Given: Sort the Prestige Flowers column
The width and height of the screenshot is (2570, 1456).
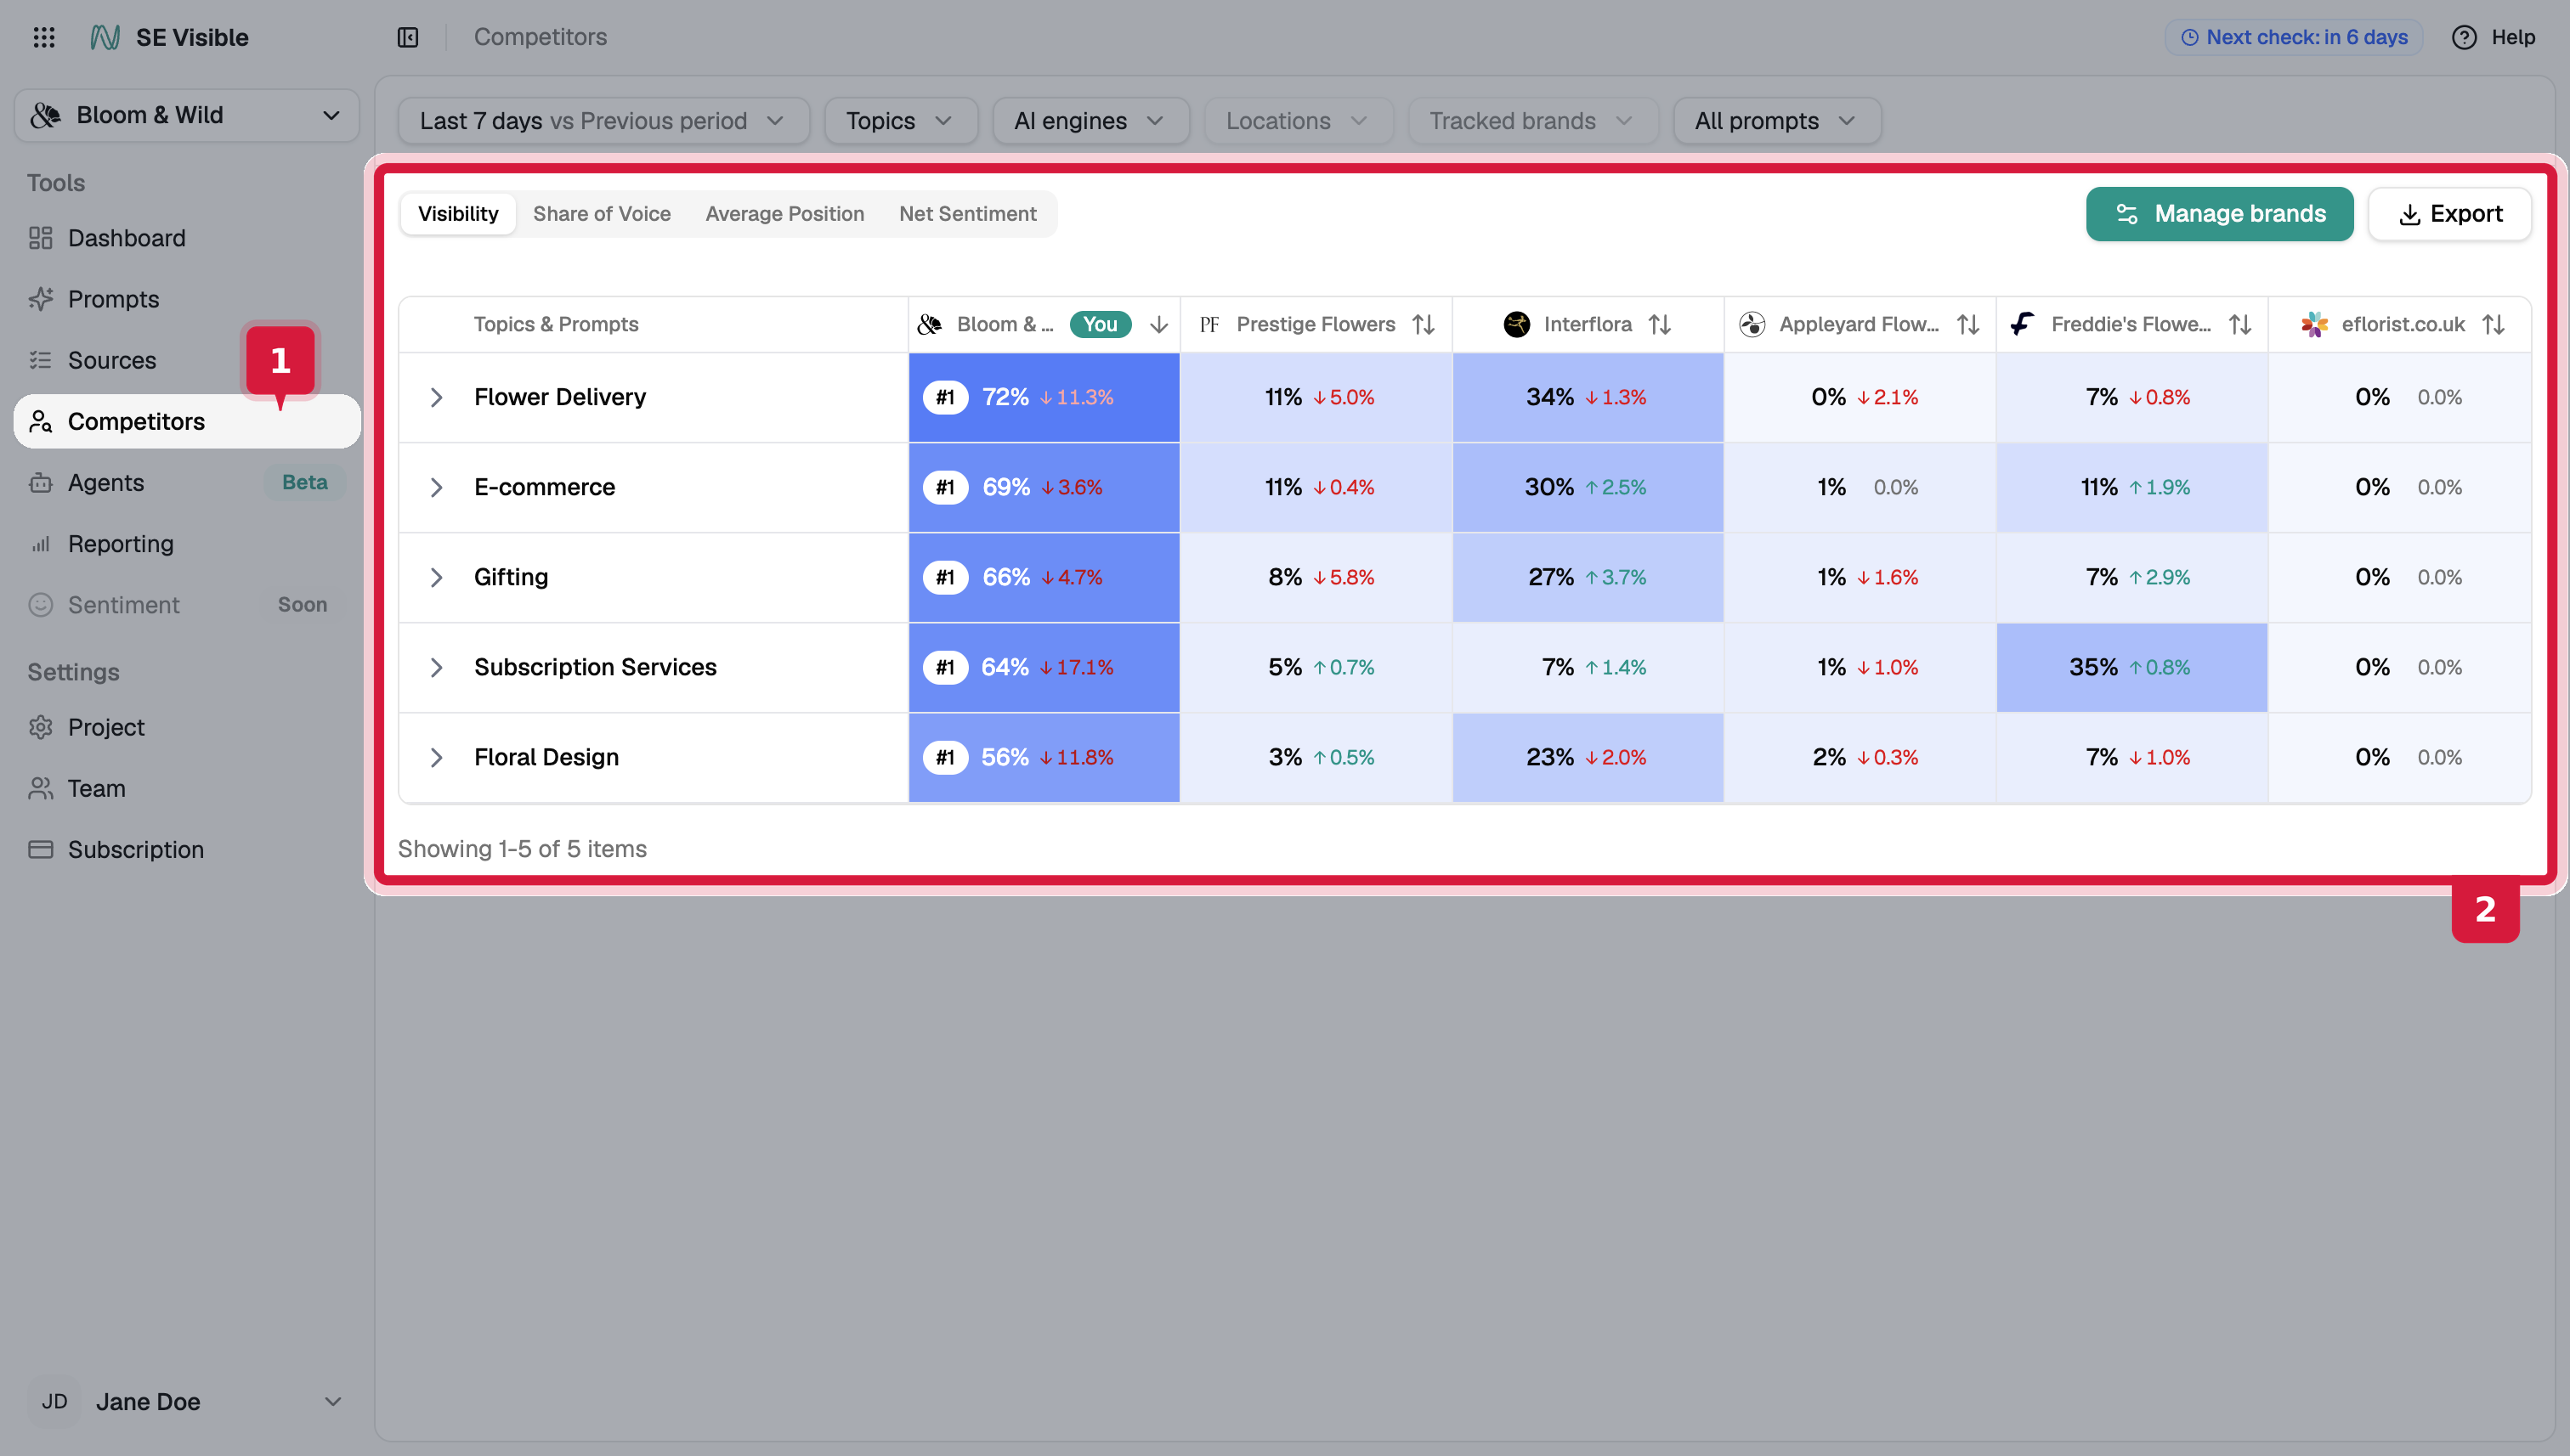Looking at the screenshot, I should click(x=1424, y=324).
